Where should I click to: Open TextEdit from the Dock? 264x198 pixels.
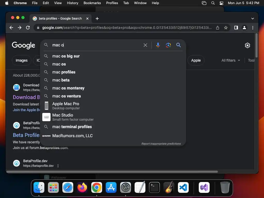coord(140,187)
